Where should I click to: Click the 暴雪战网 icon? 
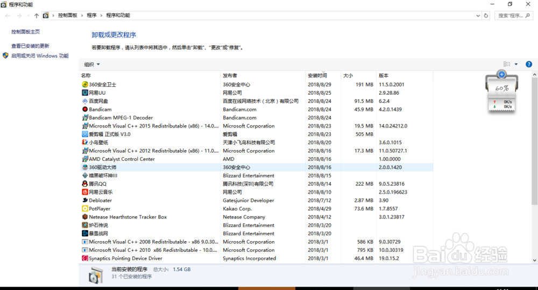pyautogui.click(x=85, y=234)
